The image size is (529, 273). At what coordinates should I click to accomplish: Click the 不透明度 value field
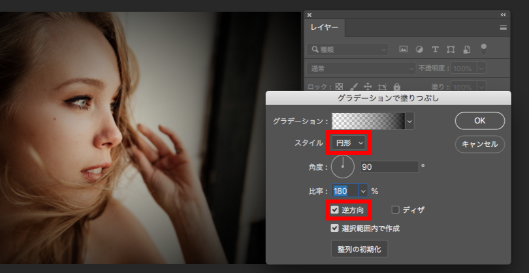coord(464,69)
